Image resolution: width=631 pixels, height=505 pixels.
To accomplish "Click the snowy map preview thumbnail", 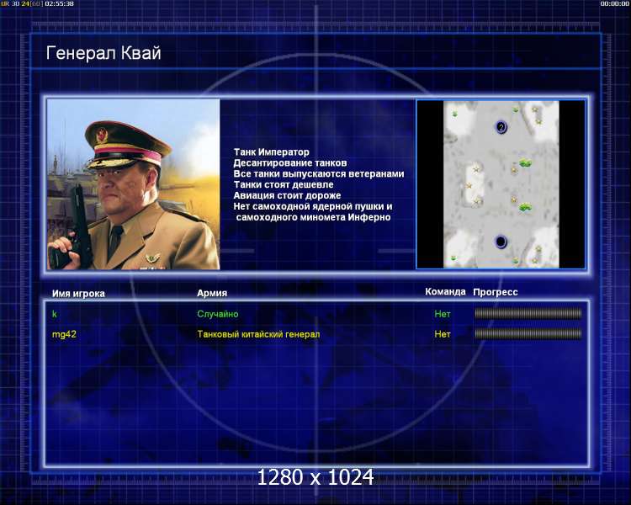I will pyautogui.click(x=501, y=184).
